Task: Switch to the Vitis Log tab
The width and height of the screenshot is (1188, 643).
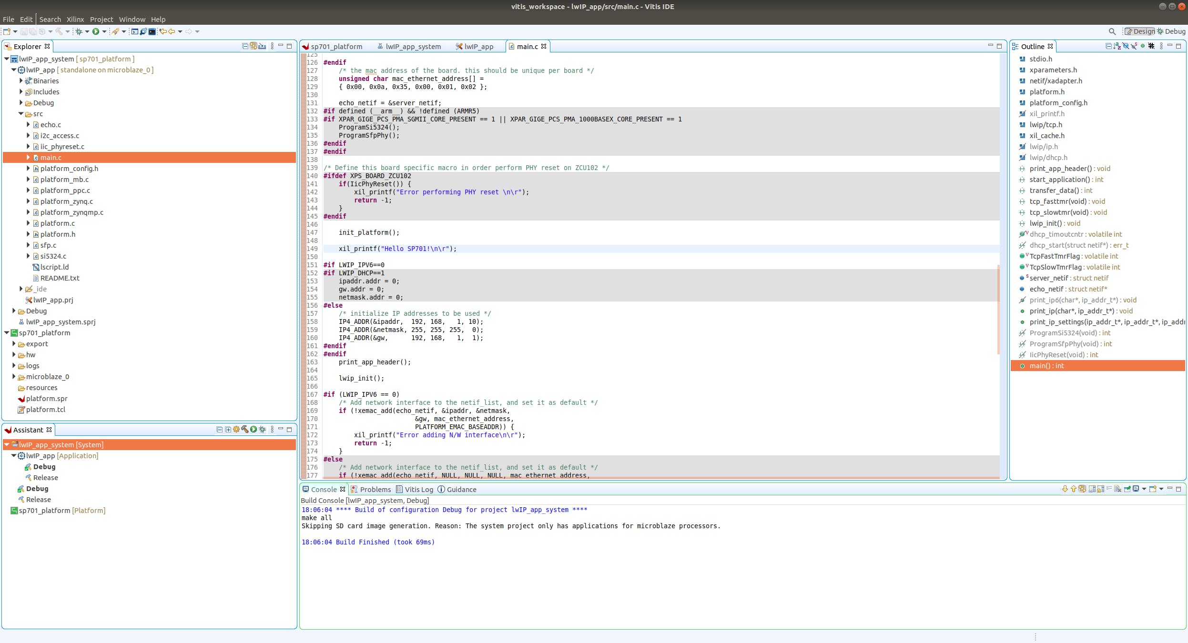Action: coord(414,490)
